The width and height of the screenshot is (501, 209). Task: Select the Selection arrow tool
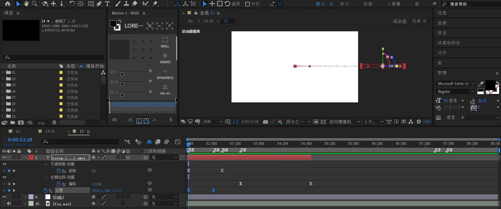(x=18, y=4)
